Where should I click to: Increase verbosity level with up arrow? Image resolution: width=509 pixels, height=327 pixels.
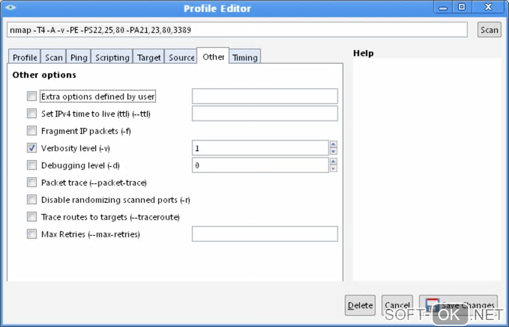tap(333, 144)
